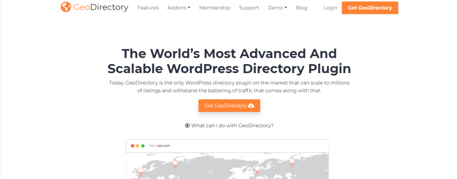Expand the Demo dropdown menu

(277, 8)
